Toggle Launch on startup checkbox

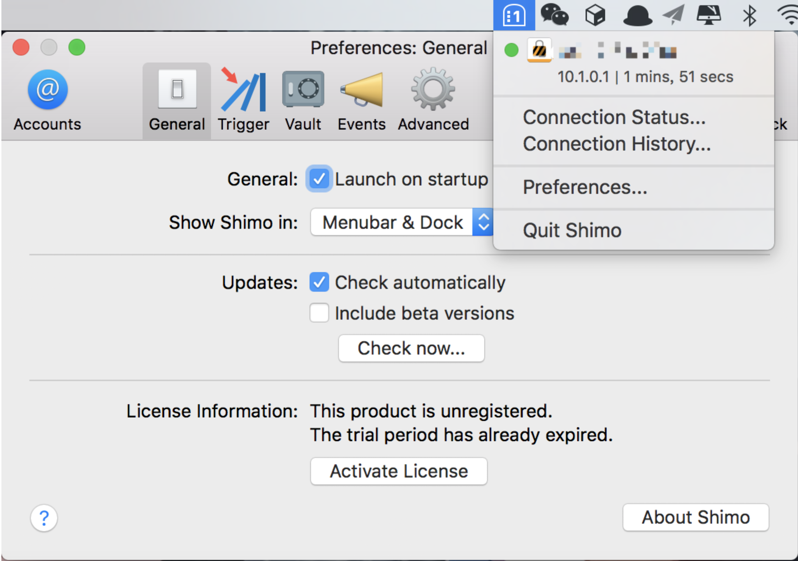tap(319, 179)
